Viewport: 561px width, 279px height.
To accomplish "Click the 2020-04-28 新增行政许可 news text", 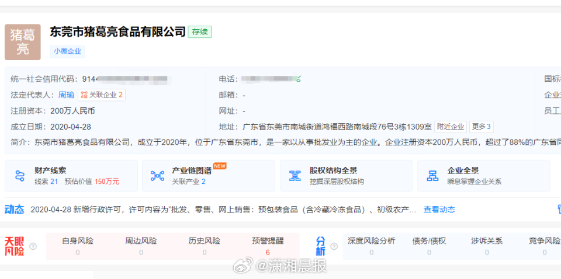I will point(223,210).
